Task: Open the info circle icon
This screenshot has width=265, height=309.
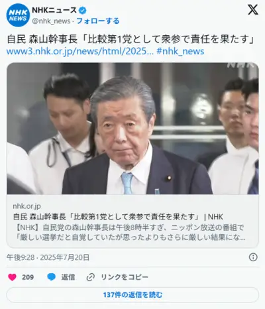Action: 253,257
